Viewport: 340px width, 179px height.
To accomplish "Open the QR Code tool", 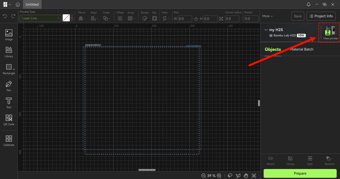I will click(x=9, y=120).
